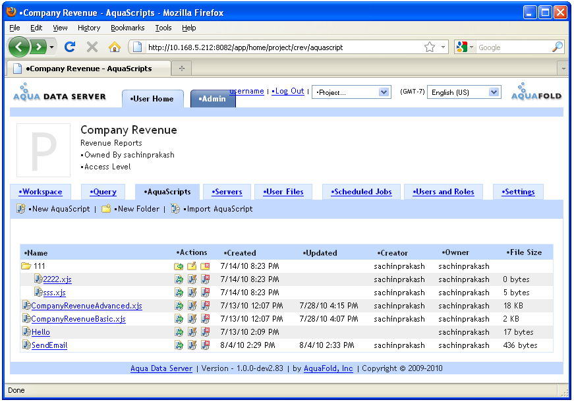Open the CompanyRevenueBasic.xjs link
The image size is (574, 402).
[78, 319]
